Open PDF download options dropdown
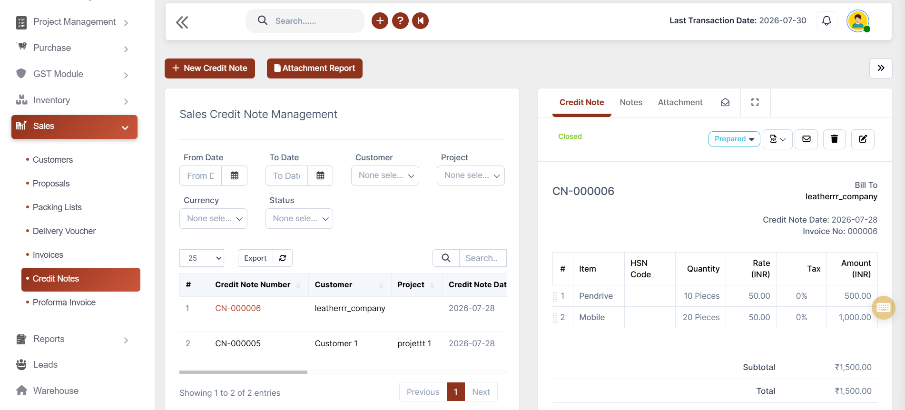This screenshot has height=410, width=905. (x=777, y=139)
